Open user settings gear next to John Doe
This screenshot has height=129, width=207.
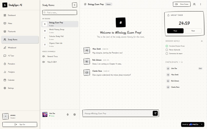[74, 114]
